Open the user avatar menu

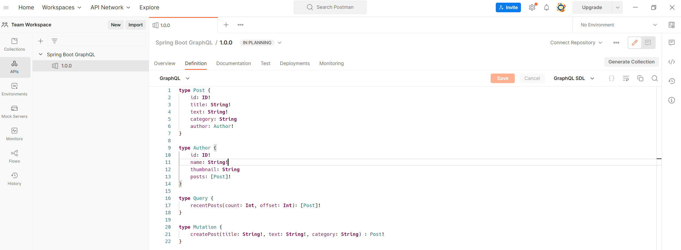coord(561,7)
